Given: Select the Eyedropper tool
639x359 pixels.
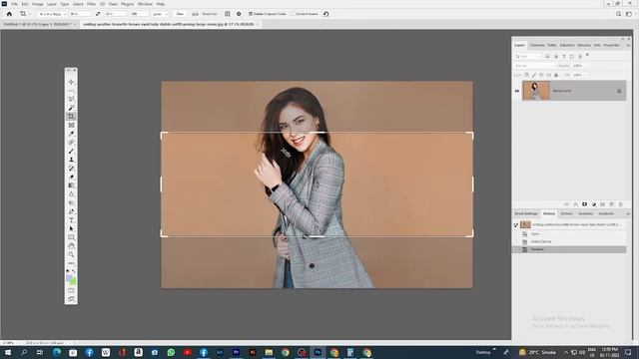Looking at the screenshot, I should (x=71, y=134).
